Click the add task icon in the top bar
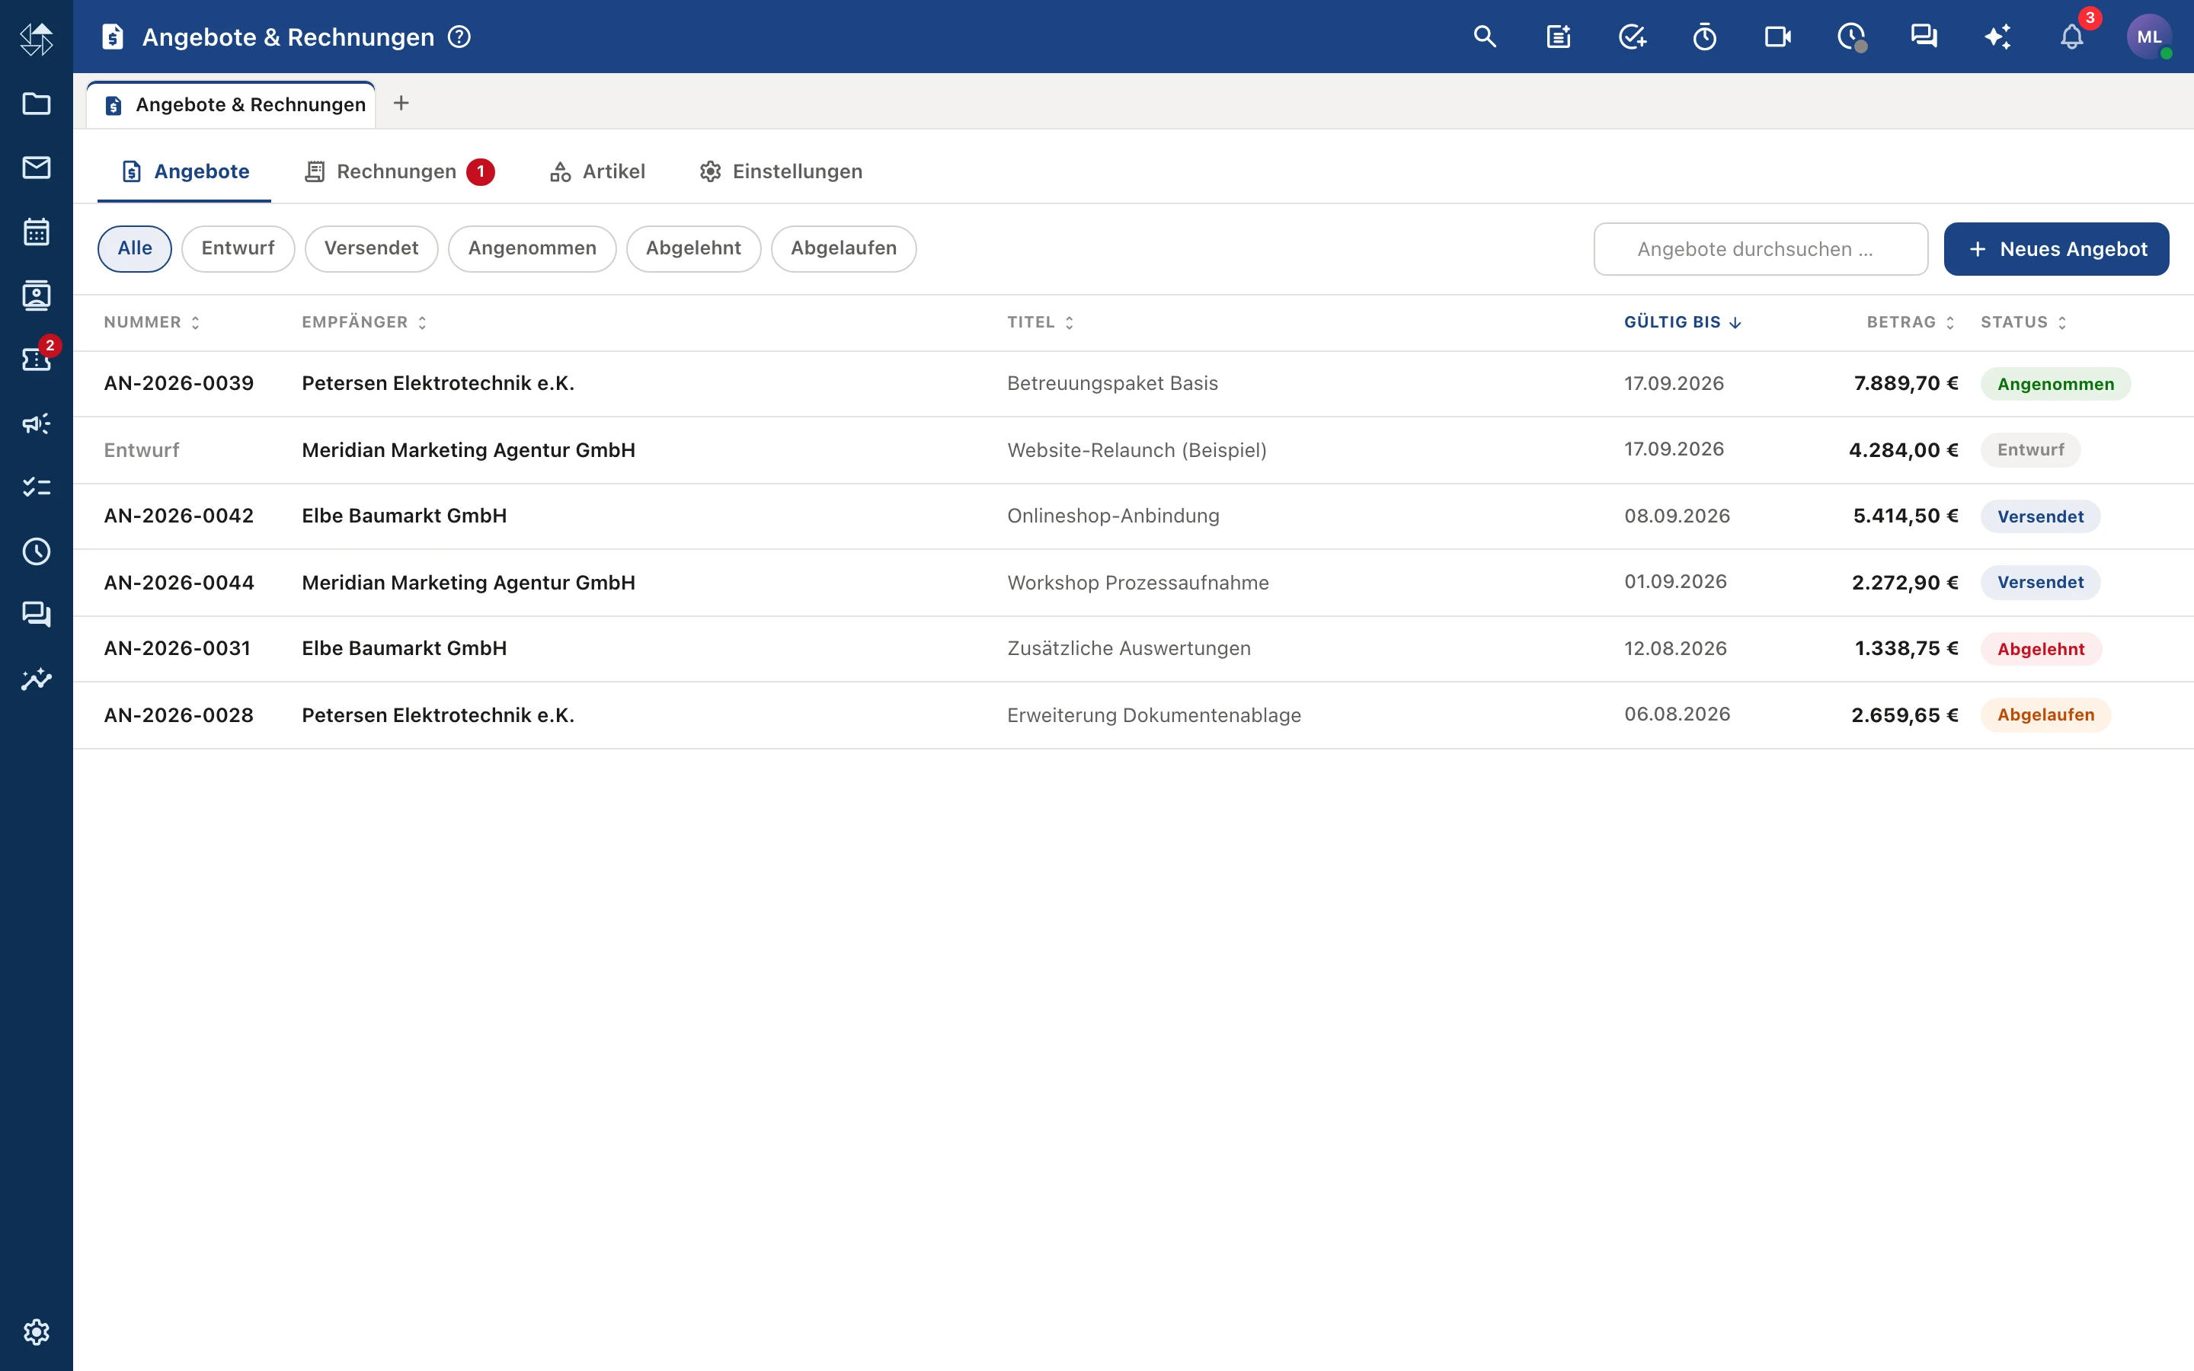Screen dimensions: 2194x1371 (x=1632, y=37)
